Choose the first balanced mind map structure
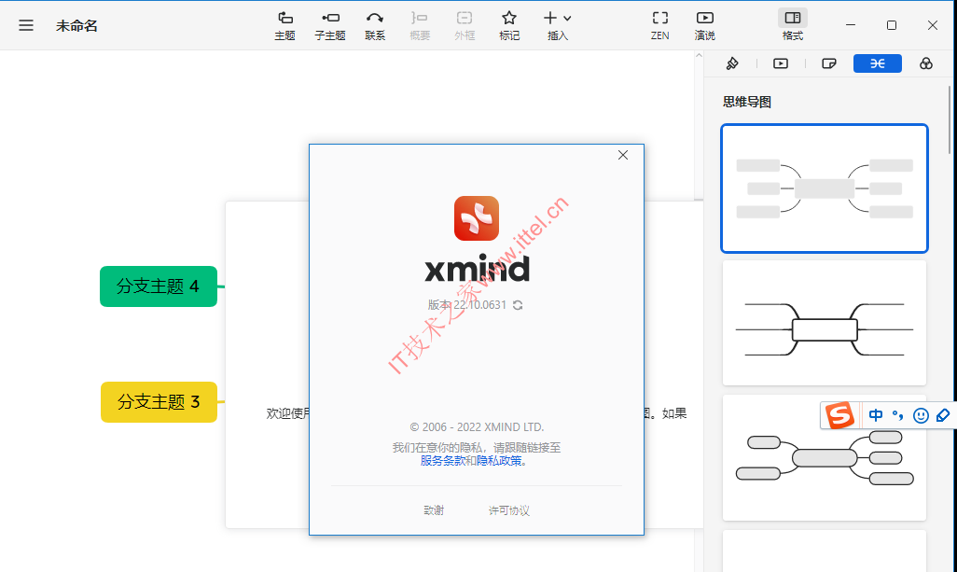Image resolution: width=957 pixels, height=572 pixels. pyautogui.click(x=825, y=188)
